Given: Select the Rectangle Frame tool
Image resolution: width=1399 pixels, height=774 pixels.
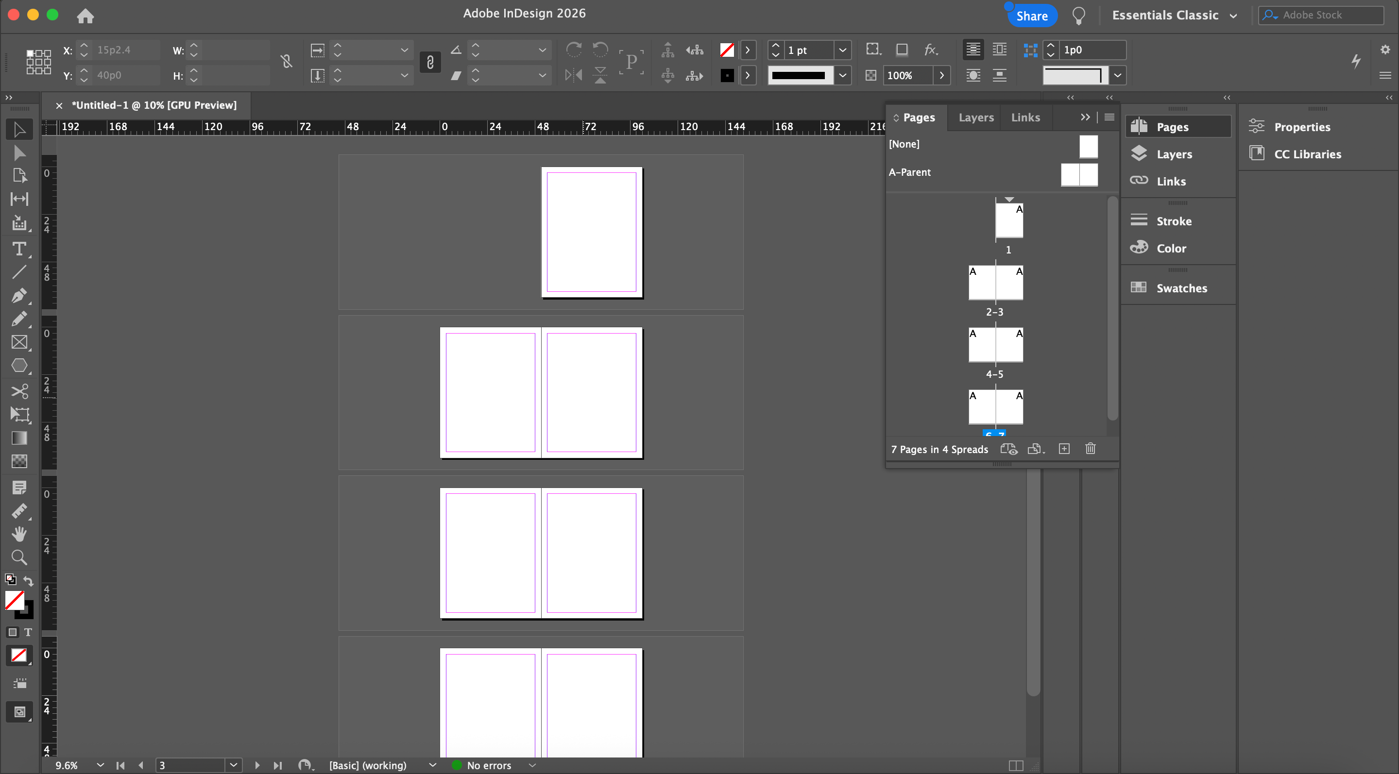Looking at the screenshot, I should (19, 342).
